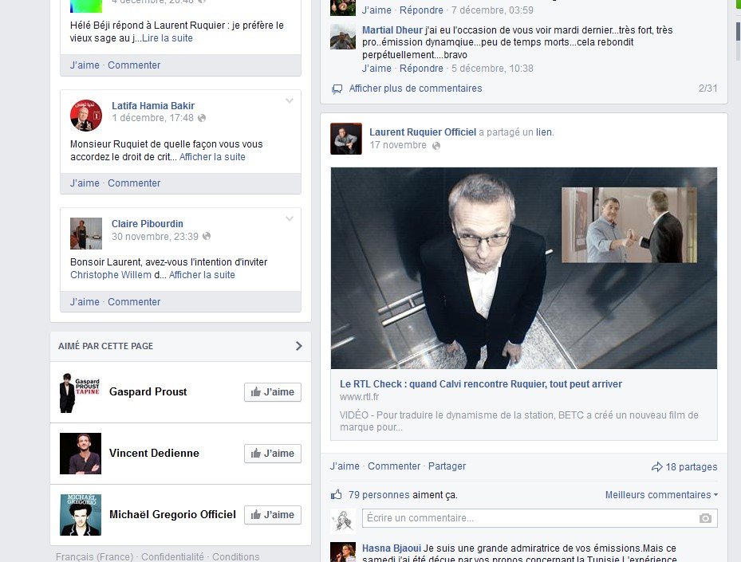
Task: Click the 5 décembre, 10:38 comment timestamp
Action: (x=492, y=69)
